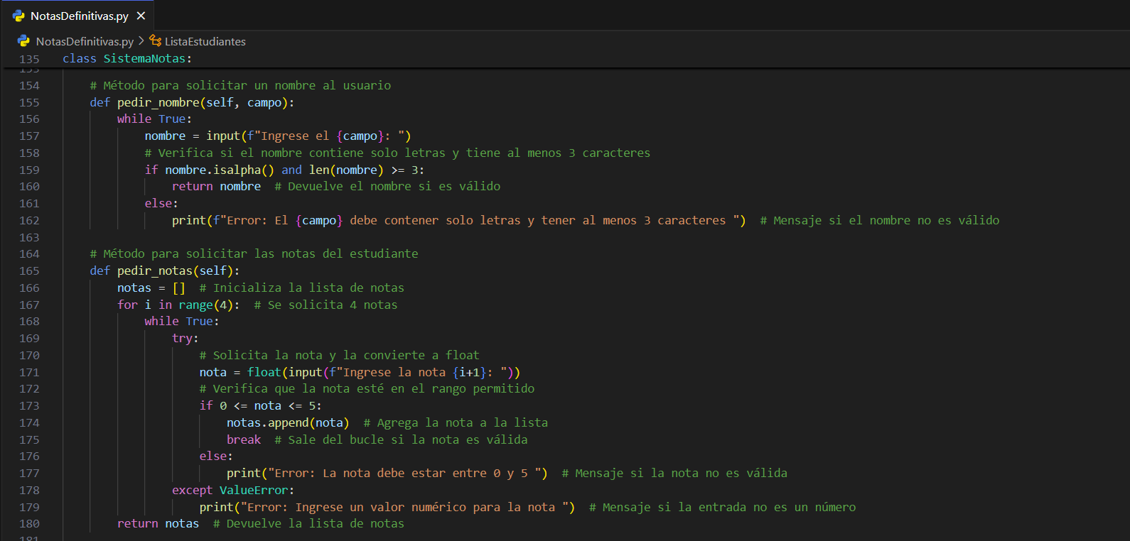Open the NotasDefinitivas.py breadcrumb dropdown
Viewport: 1130px width, 541px height.
pyautogui.click(x=85, y=41)
